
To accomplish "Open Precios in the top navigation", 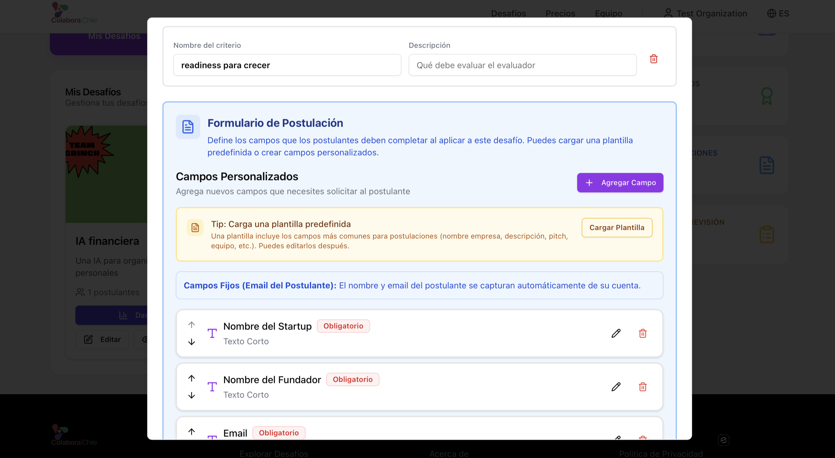I will [x=560, y=13].
